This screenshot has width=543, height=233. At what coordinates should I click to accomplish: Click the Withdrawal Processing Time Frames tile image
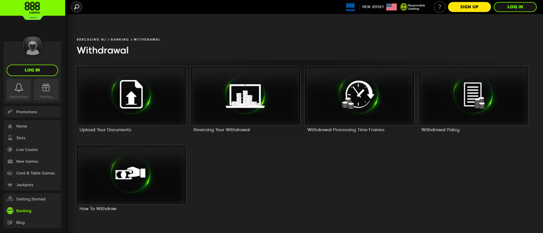359,96
